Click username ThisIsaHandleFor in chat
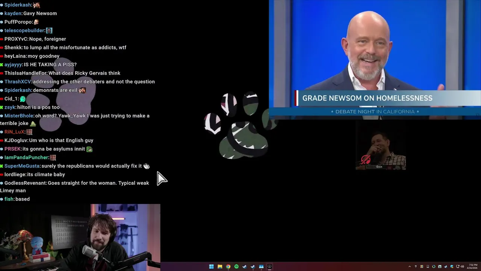This screenshot has width=481, height=271. pos(26,73)
